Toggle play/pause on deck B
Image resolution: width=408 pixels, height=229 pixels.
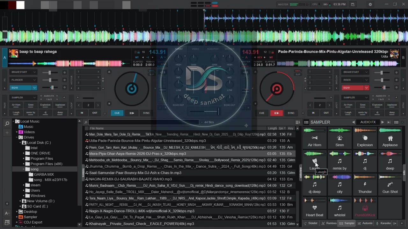(x=276, y=113)
